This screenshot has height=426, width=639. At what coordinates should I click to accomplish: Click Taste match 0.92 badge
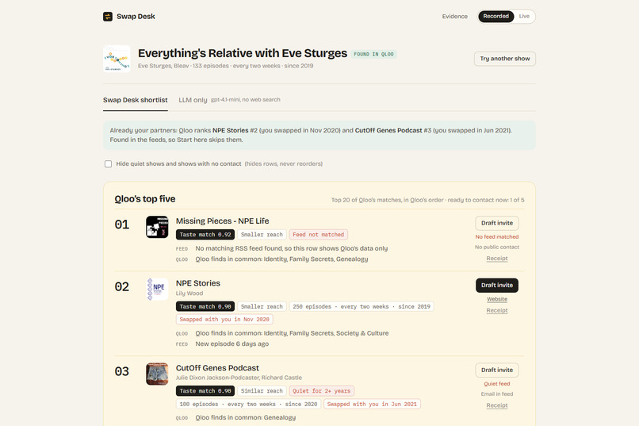coord(205,234)
